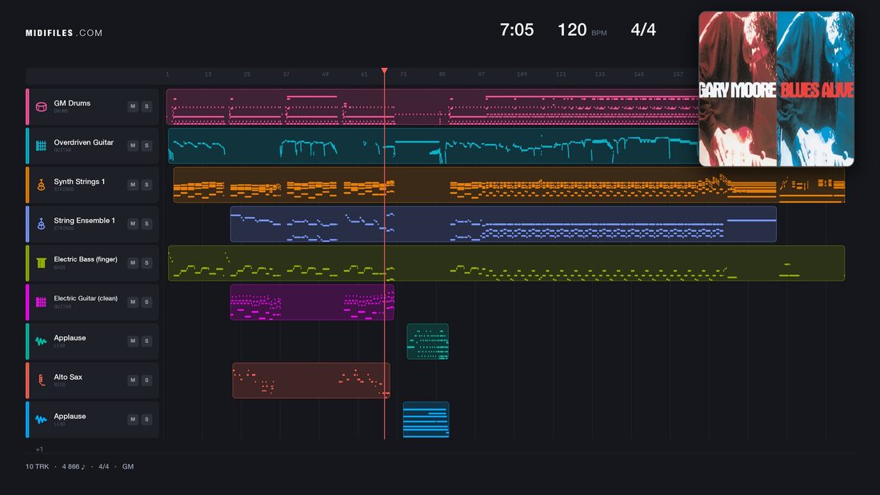Click the green Applause clip
Viewport: 880px width, 495px height.
click(428, 341)
